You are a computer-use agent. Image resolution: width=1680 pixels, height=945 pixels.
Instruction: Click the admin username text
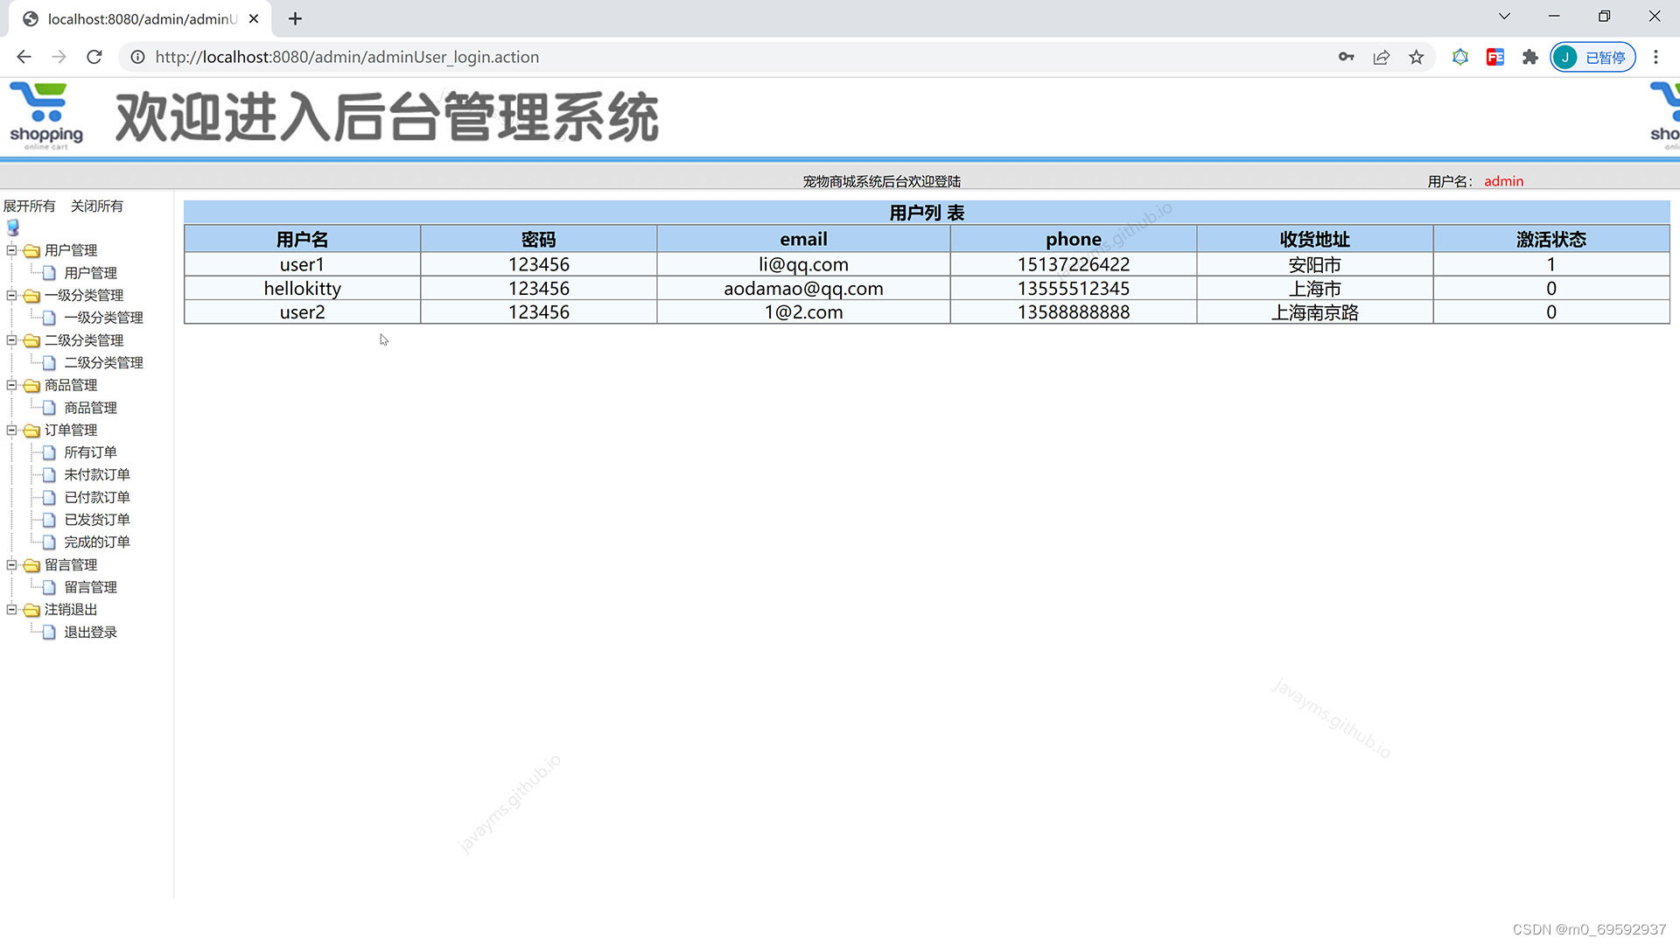tap(1503, 181)
